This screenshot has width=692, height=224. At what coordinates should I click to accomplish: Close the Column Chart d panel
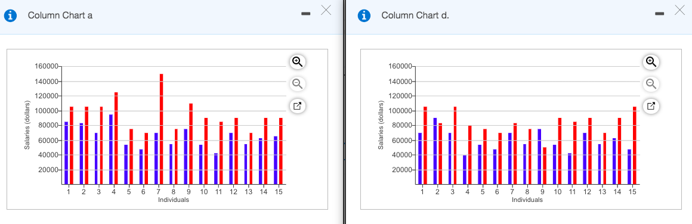[679, 10]
